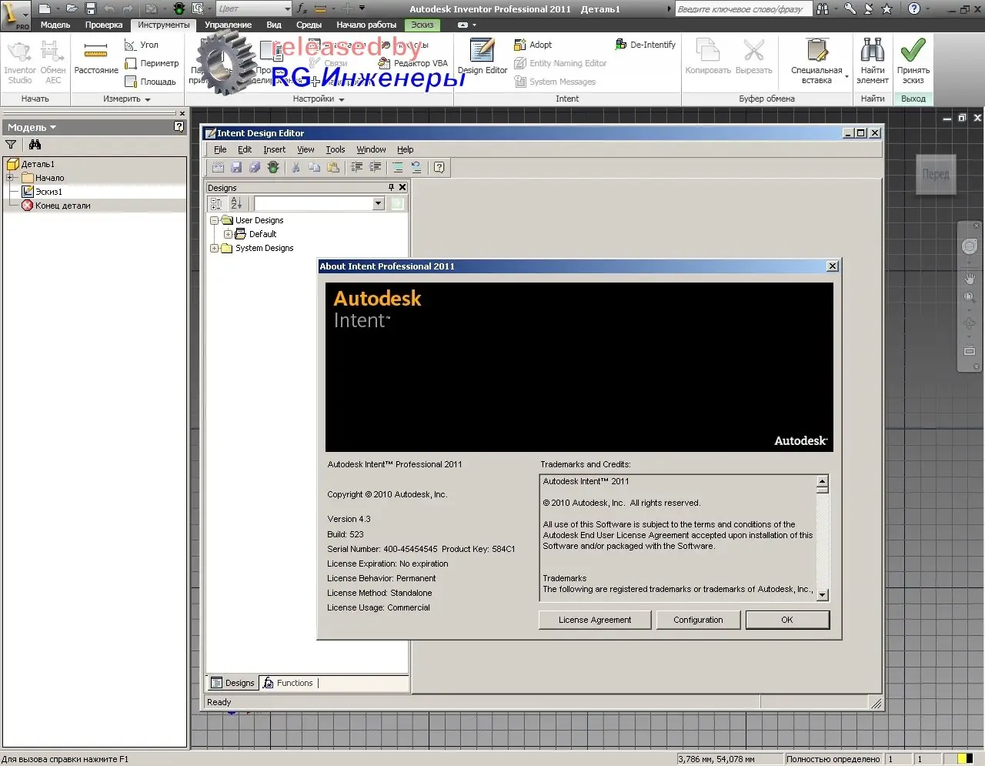Click the Configuration button
The image size is (985, 766).
point(698,620)
